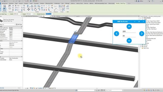This screenshot has height=92, width=163.
Task: Open the Annotate ribbon tab
Action: click(x=36, y=3)
